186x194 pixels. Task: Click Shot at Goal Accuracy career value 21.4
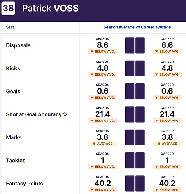(x=167, y=114)
